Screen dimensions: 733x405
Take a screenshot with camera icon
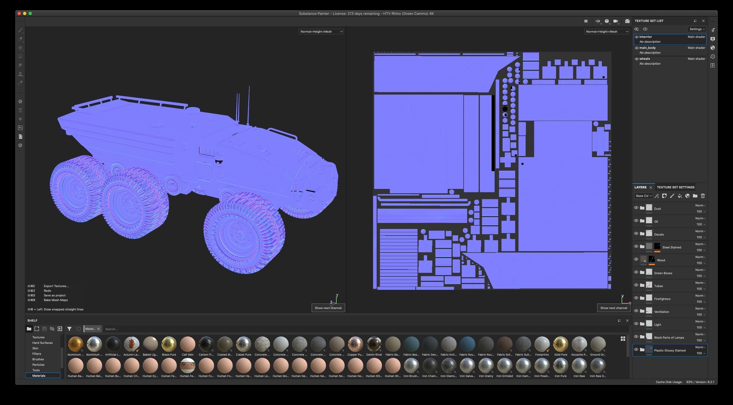point(627,21)
